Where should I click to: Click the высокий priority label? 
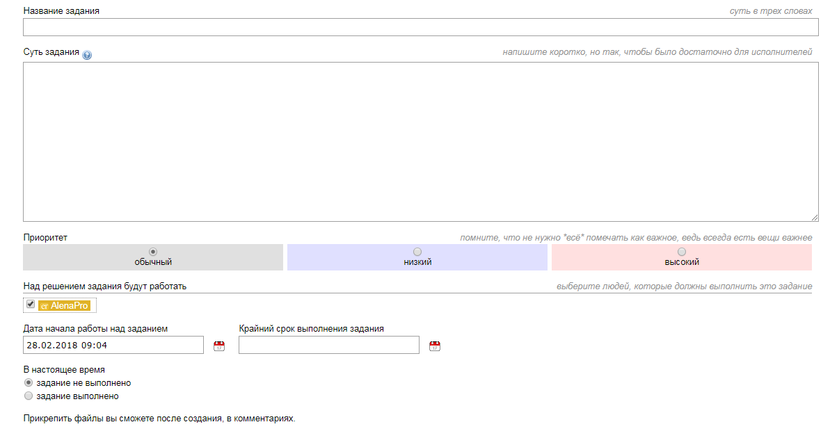[x=682, y=262]
